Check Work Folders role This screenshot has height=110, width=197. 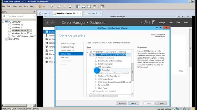96,88
